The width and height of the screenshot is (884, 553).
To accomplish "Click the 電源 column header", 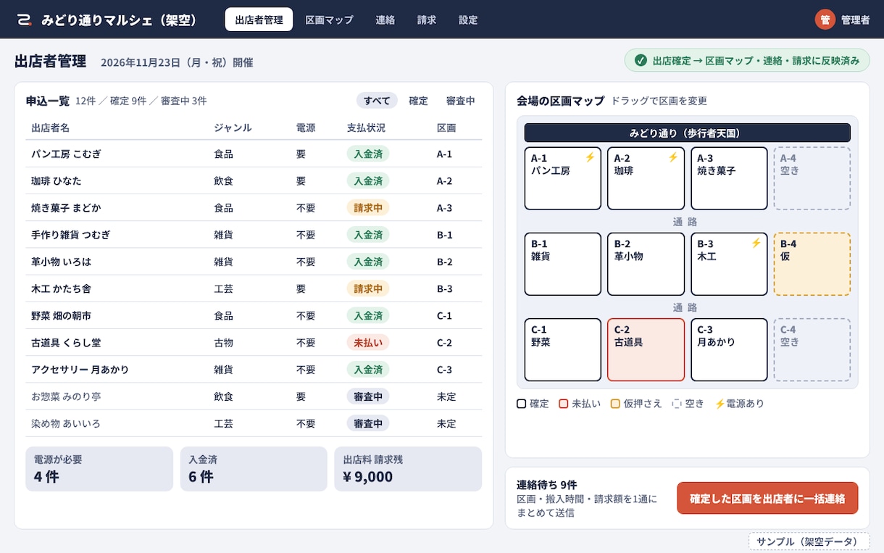I will pyautogui.click(x=306, y=128).
